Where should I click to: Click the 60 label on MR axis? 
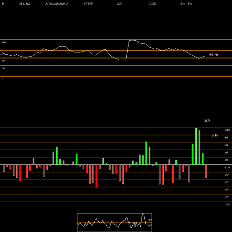point(226,145)
